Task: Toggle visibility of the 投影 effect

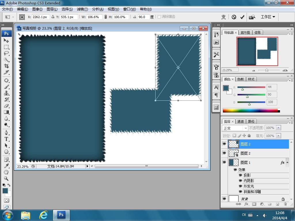Action: (241, 175)
